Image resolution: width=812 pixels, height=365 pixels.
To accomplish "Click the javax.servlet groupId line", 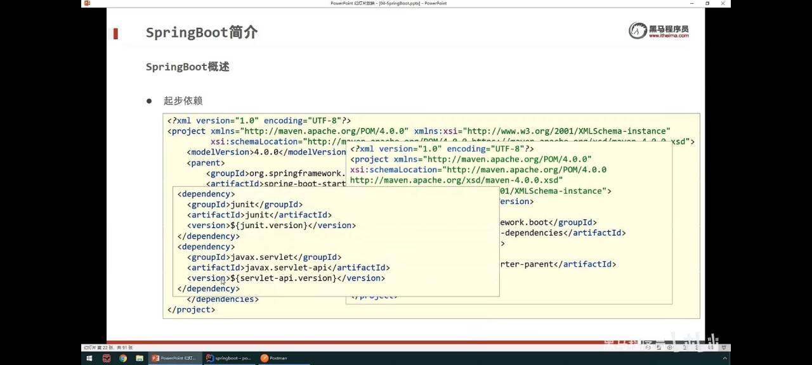I will 265,257.
